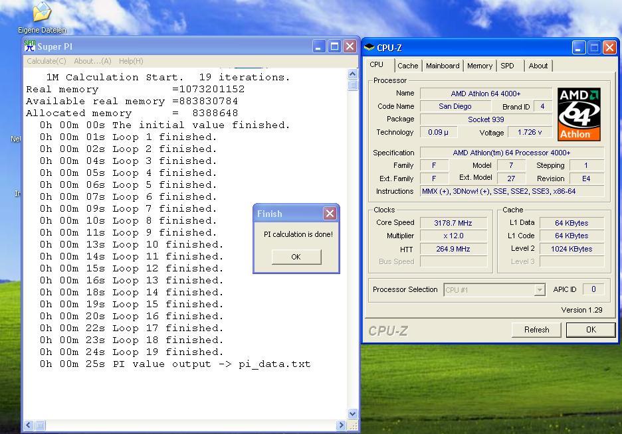Click the Refresh button in CPU-Z
This screenshot has width=622, height=434.
pos(536,329)
